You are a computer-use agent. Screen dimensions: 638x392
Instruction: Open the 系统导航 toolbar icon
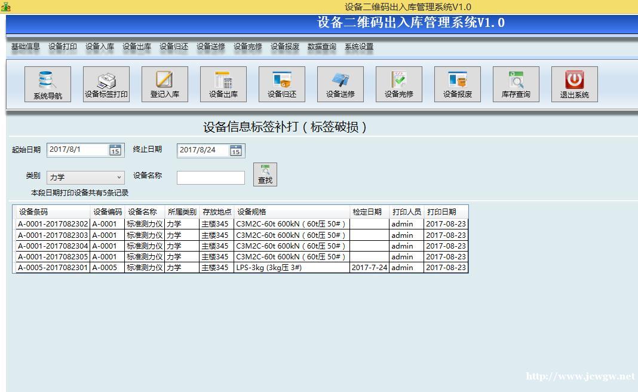tap(47, 84)
